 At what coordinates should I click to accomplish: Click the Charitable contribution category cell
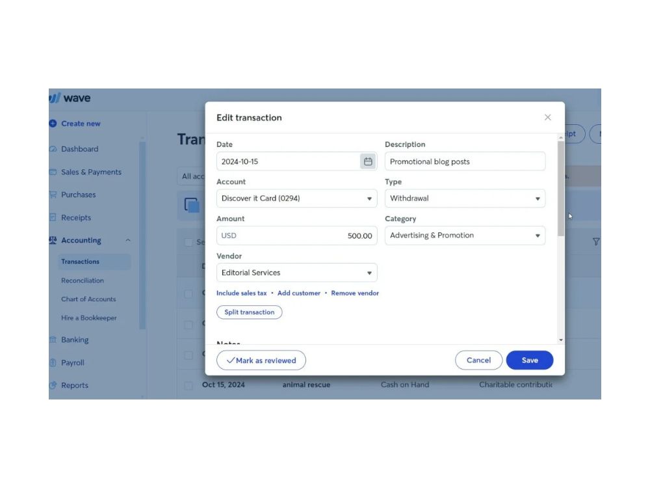(515, 385)
